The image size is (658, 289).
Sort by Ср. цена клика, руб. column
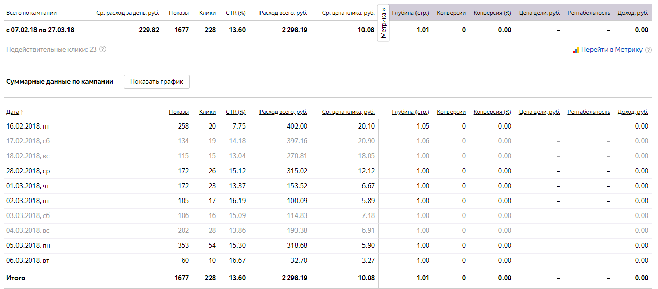(349, 112)
